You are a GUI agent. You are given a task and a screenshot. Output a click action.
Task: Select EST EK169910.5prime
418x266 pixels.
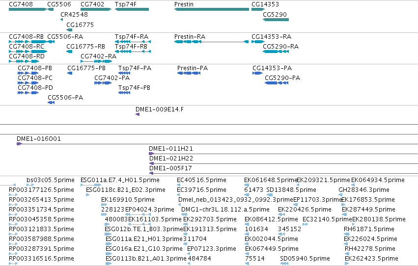click(x=128, y=200)
